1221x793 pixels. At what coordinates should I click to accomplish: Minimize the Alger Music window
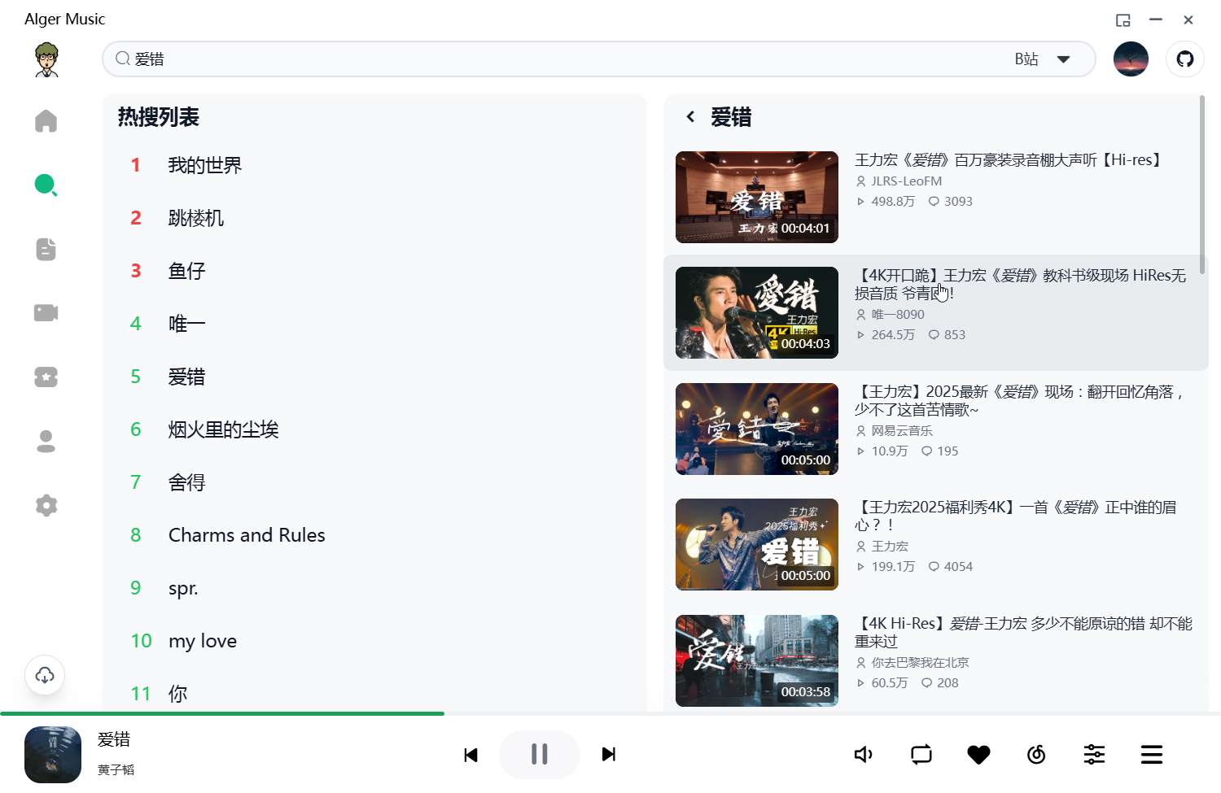pyautogui.click(x=1156, y=20)
